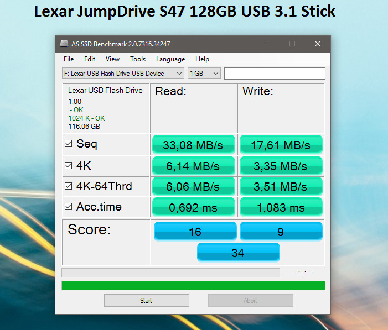Image resolution: width=388 pixels, height=330 pixels.
Task: Open the Tools menu
Action: pos(138,59)
